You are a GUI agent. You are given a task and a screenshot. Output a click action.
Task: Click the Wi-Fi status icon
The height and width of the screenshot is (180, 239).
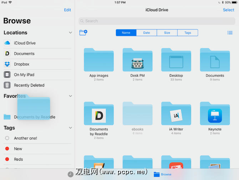click(10, 2)
